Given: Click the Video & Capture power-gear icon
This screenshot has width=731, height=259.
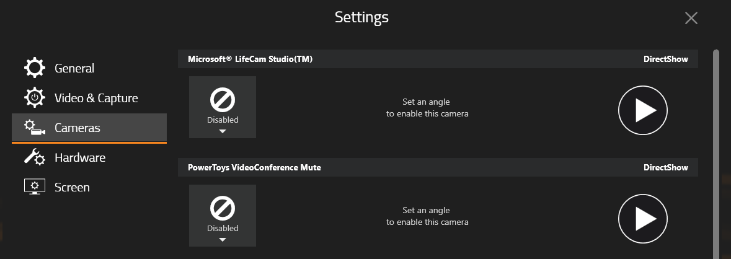Looking at the screenshot, I should (x=35, y=98).
